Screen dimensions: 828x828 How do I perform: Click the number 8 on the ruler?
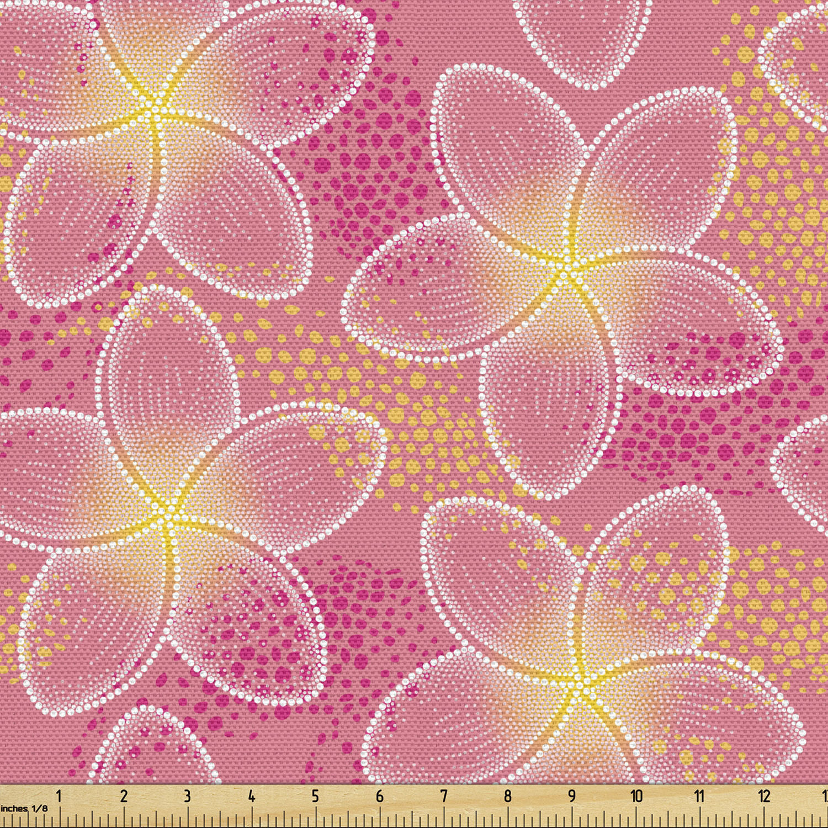click(507, 796)
